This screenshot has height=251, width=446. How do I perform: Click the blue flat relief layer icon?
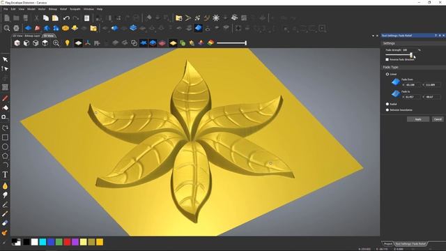pyautogui.click(x=28, y=28)
